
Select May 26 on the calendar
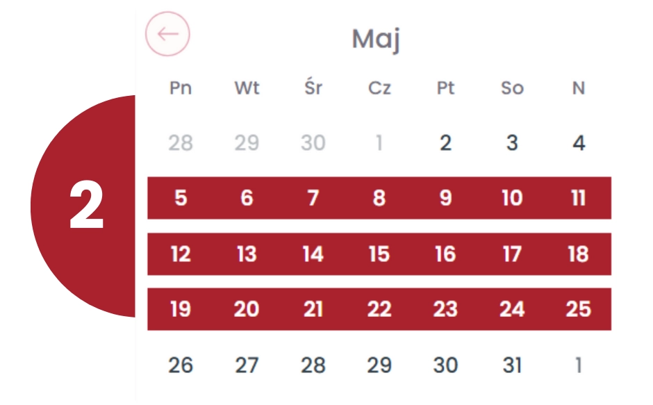181,365
